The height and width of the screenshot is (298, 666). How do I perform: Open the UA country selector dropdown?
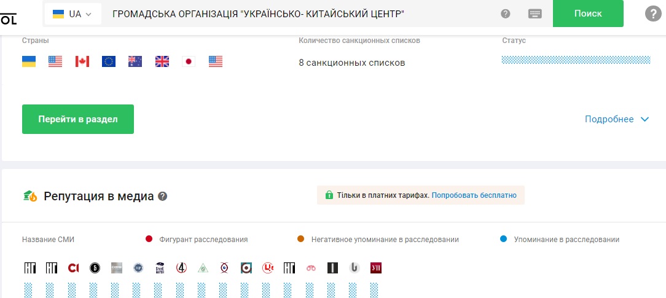click(x=72, y=14)
